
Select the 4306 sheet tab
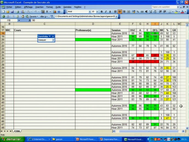coord(17,131)
